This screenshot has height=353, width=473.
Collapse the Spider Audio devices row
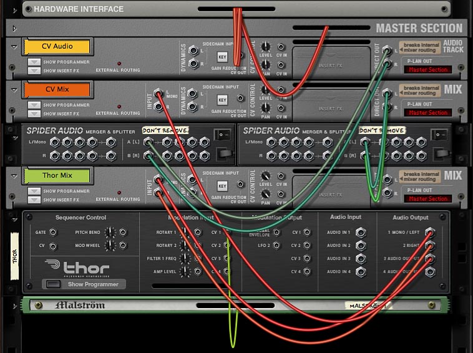click(x=15, y=138)
